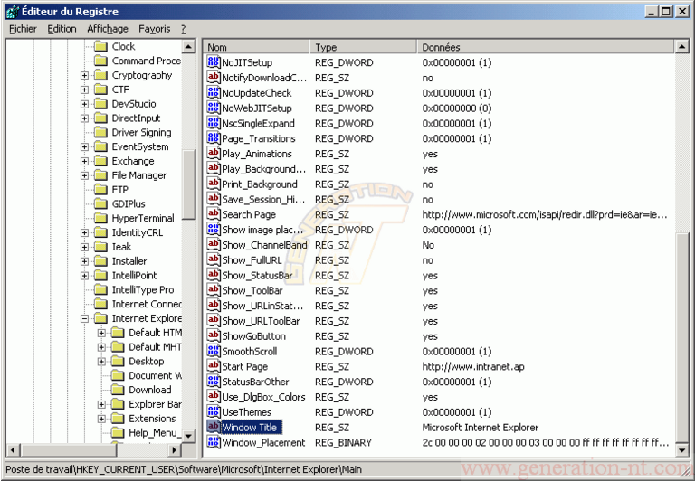Image resolution: width=695 pixels, height=481 pixels.
Task: Click the UseThemes DWORD icon
Action: click(x=214, y=412)
